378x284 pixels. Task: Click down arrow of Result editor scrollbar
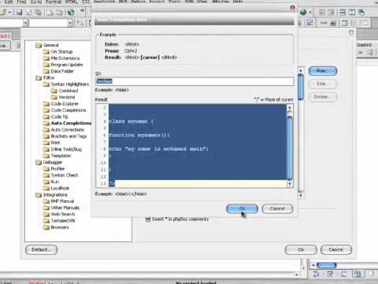290,184
